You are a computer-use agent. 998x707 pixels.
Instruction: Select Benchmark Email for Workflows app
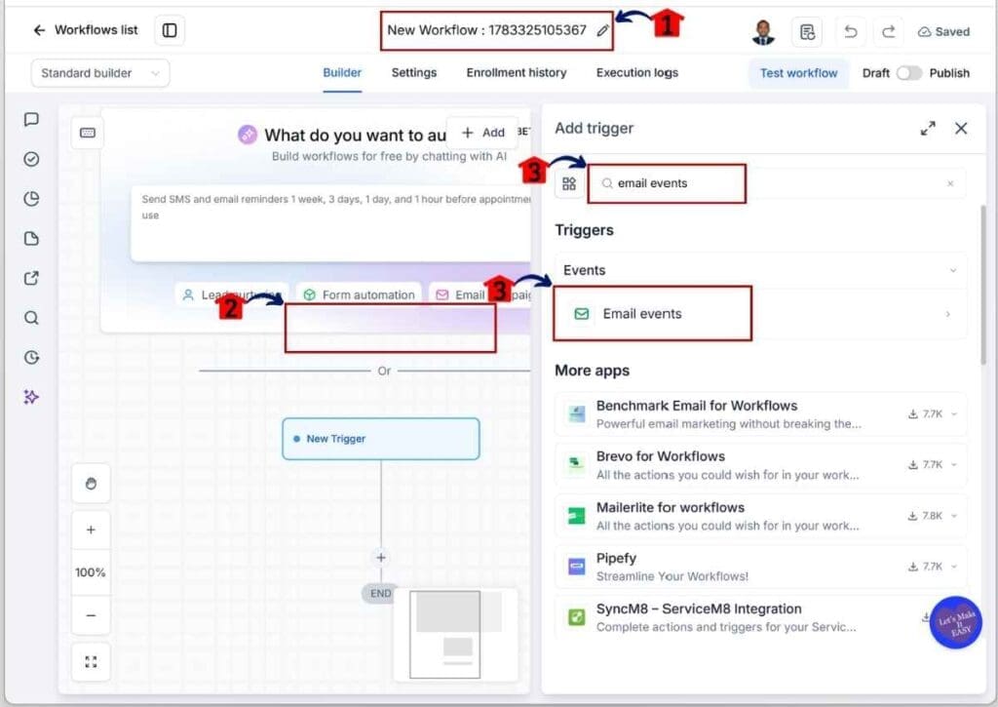point(760,414)
